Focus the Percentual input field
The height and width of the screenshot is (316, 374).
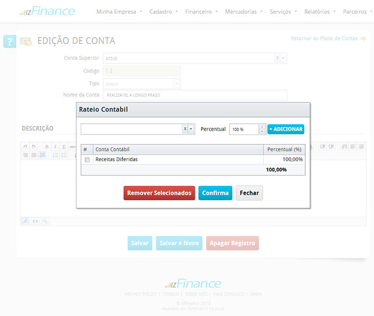244,129
